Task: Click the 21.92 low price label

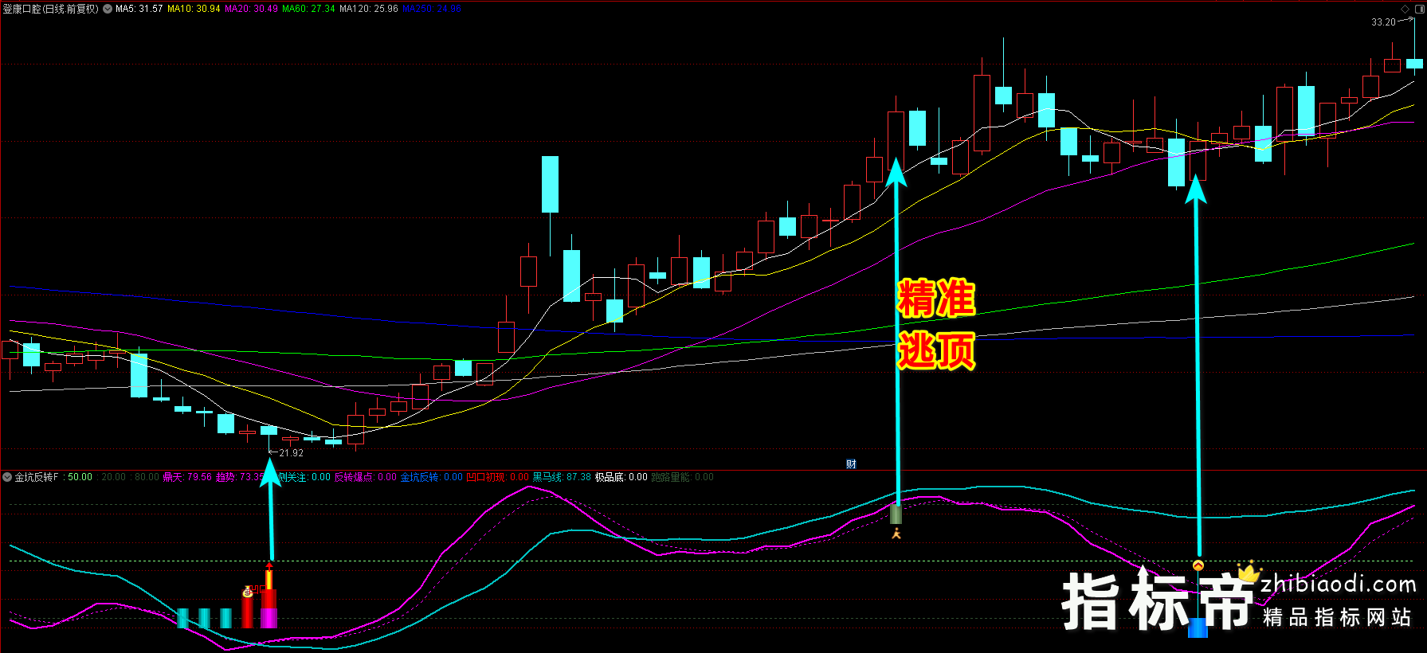Action: [291, 453]
